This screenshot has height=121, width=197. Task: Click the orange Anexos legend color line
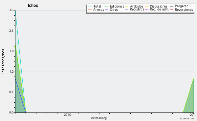coord(90,9)
